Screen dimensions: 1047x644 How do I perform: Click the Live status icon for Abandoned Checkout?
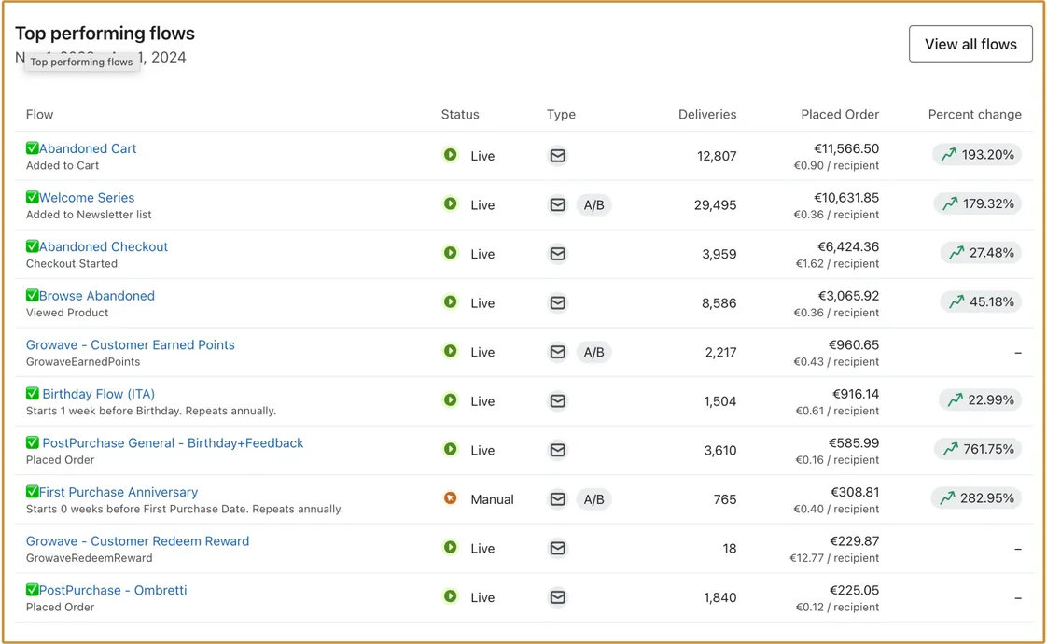click(x=451, y=253)
